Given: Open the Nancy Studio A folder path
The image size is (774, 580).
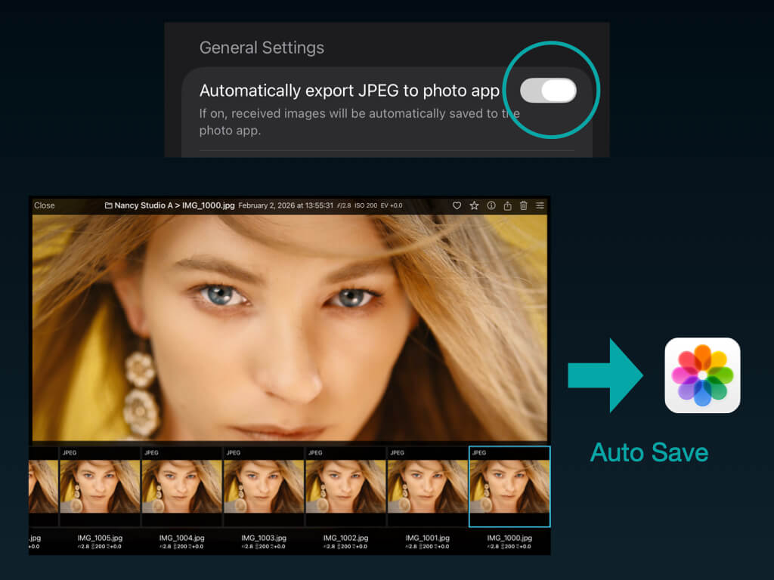Looking at the screenshot, I should pos(144,205).
